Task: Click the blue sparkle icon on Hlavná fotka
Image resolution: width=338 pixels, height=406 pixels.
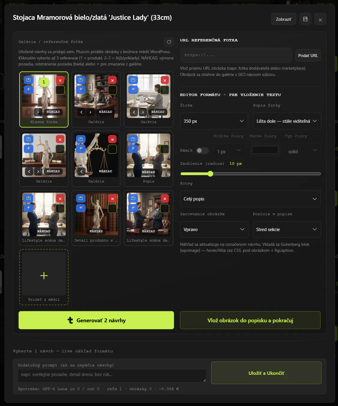Action: pos(29,89)
